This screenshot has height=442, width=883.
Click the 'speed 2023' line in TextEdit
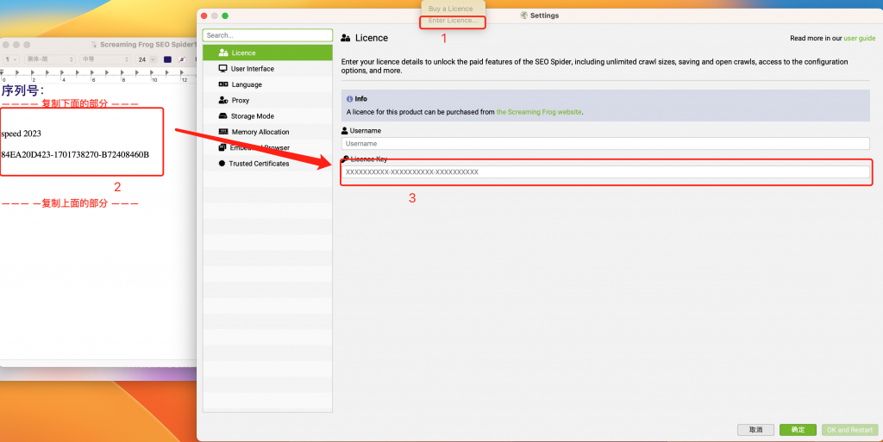pos(21,134)
